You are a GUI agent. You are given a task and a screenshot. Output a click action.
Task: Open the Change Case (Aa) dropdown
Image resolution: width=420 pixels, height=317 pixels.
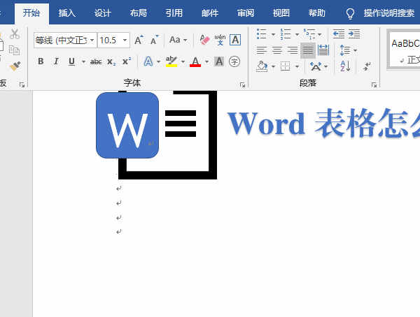pos(178,40)
